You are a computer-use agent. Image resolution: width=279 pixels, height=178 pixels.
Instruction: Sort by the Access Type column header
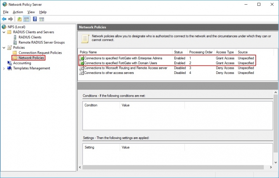click(225, 52)
